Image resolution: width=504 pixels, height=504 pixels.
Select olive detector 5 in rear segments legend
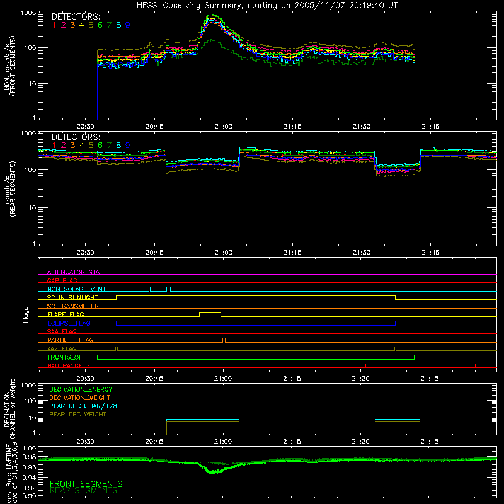(91, 146)
